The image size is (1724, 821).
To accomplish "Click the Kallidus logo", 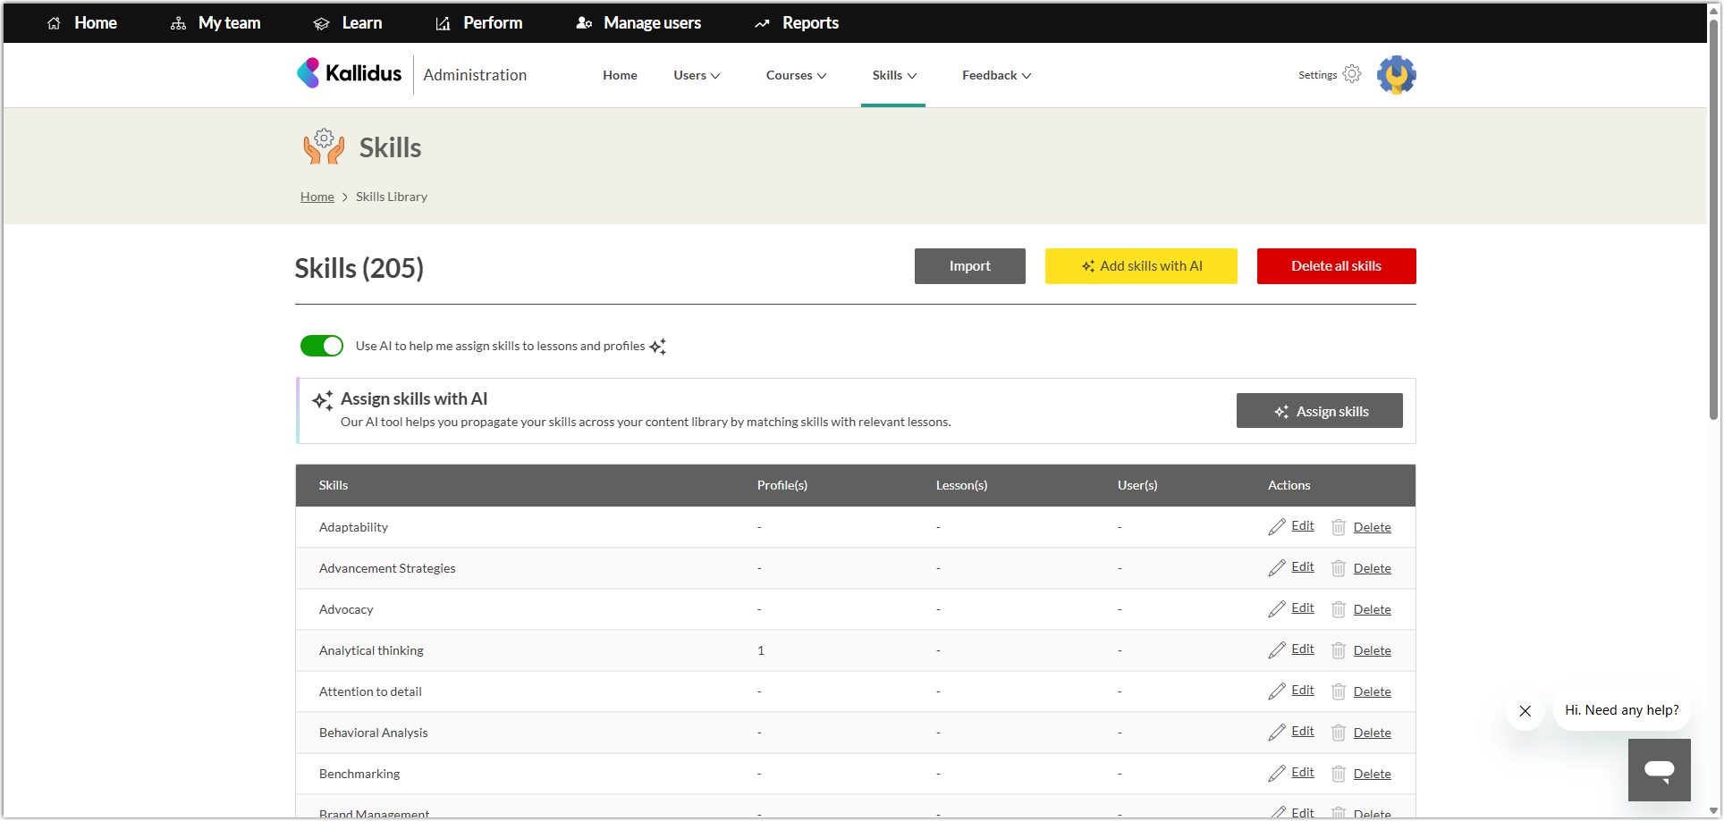I will coord(350,73).
